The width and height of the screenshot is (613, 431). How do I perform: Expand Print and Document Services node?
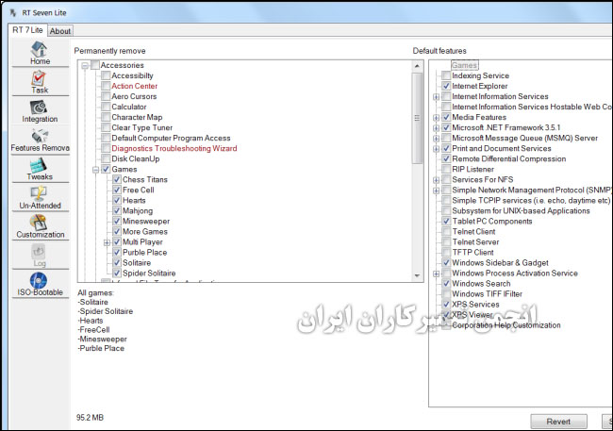tap(437, 149)
